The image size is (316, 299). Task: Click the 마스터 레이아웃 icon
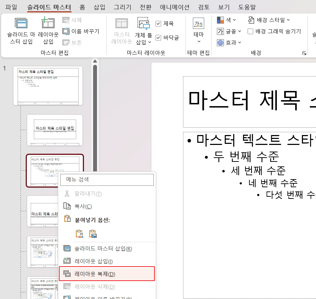122,23
